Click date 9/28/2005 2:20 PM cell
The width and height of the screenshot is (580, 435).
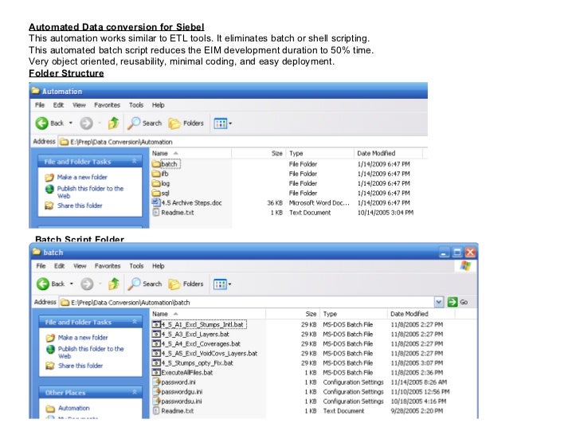coord(417,411)
